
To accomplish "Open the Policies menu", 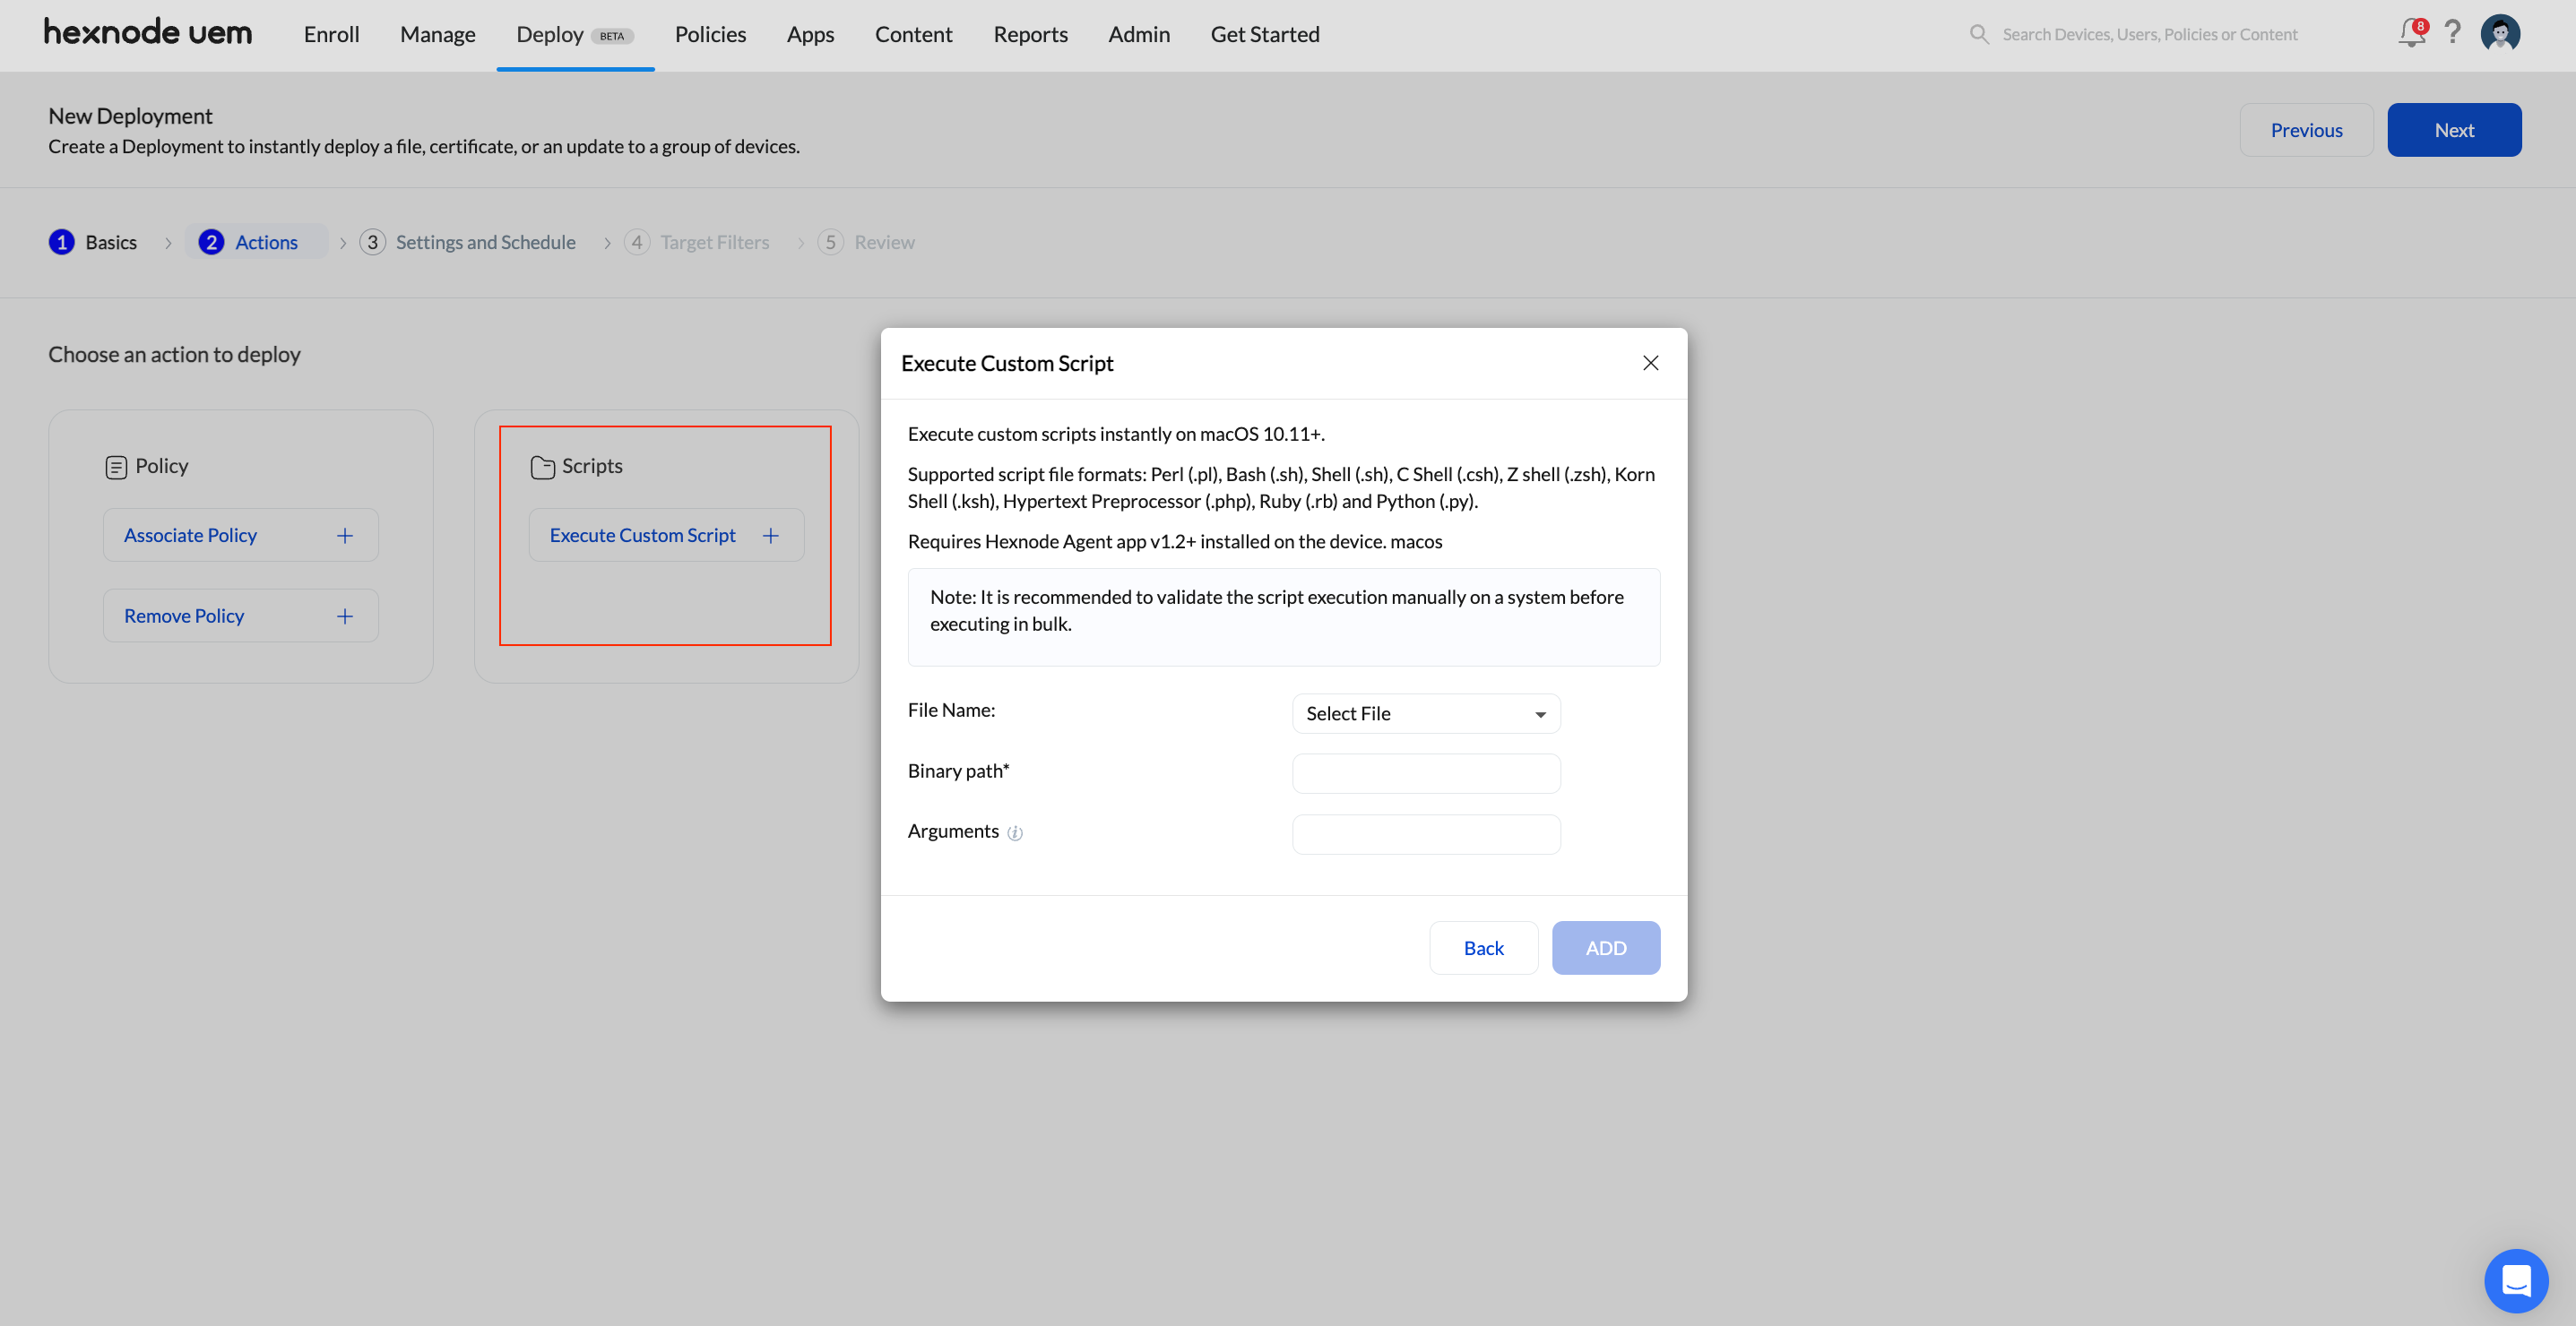I will (711, 34).
